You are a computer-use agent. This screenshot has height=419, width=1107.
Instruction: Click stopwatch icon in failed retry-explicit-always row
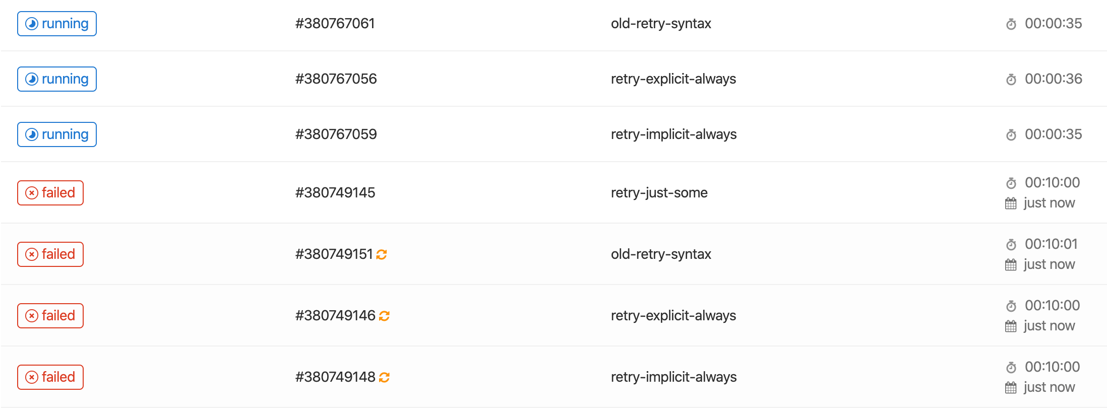(1011, 306)
